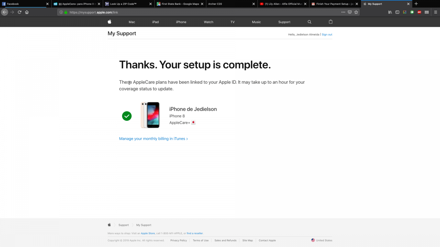Open iPad in Apple navigation

click(155, 22)
